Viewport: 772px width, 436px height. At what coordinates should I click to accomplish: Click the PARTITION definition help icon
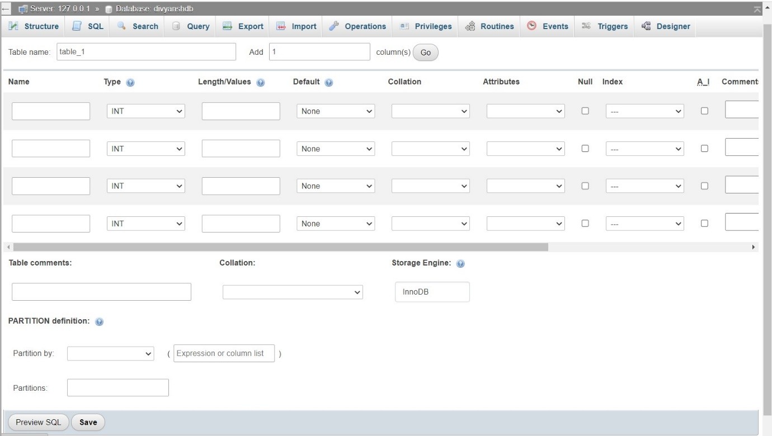pos(99,322)
